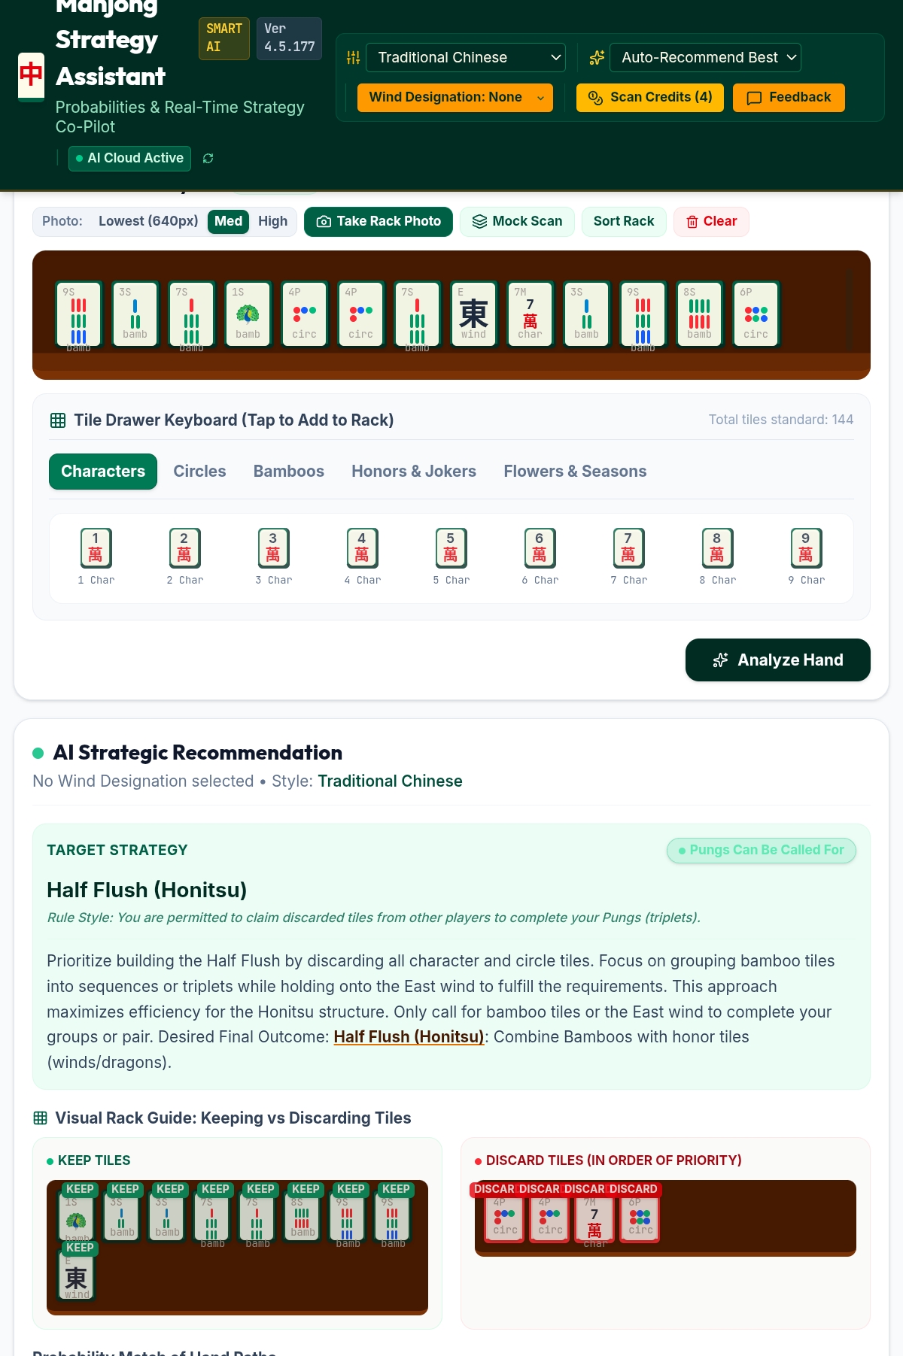Click the refresh icon beside AI Cloud Active

[208, 158]
